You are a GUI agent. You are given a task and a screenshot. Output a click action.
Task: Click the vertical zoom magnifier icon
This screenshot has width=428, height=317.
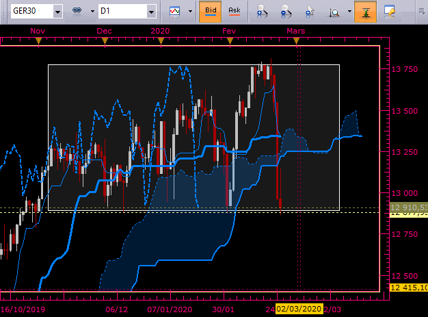click(334, 12)
